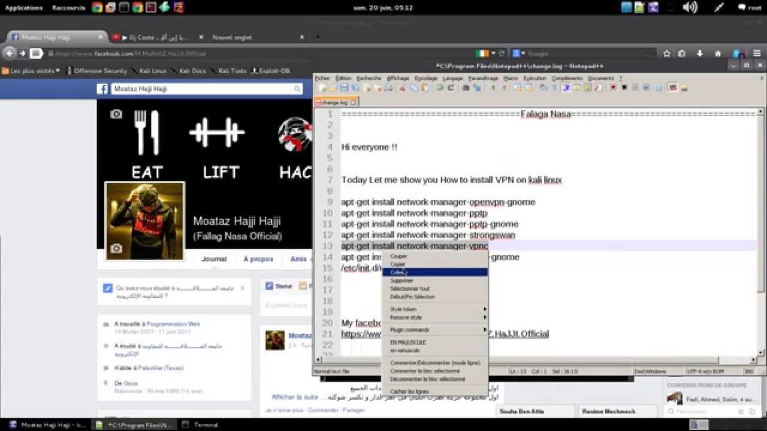
Task: Click the bookmark star icon in browser toolbar
Action: tap(666, 53)
